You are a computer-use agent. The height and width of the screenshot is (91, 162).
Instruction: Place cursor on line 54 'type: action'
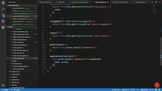(x=61, y=62)
